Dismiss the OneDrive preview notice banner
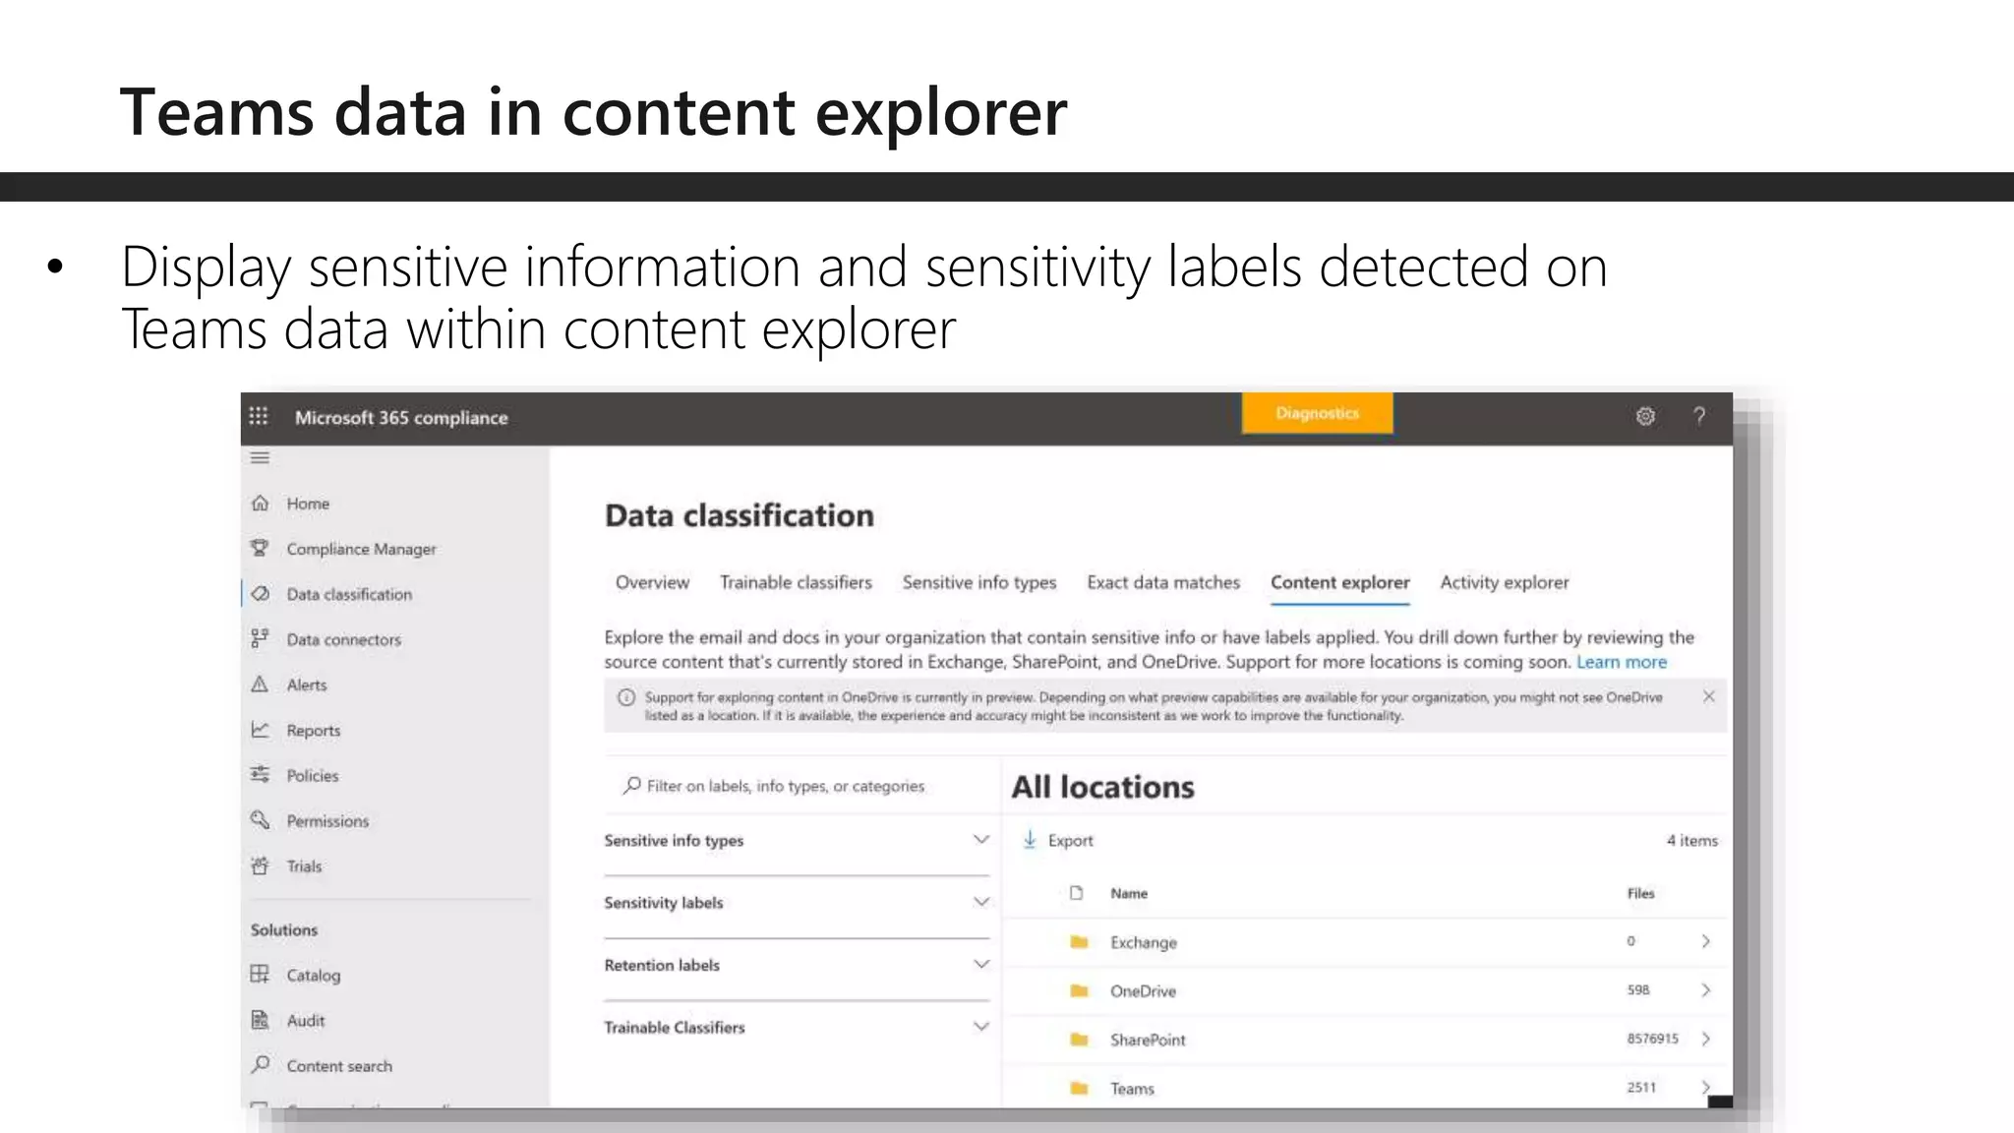This screenshot has width=2014, height=1133. coord(1708,696)
